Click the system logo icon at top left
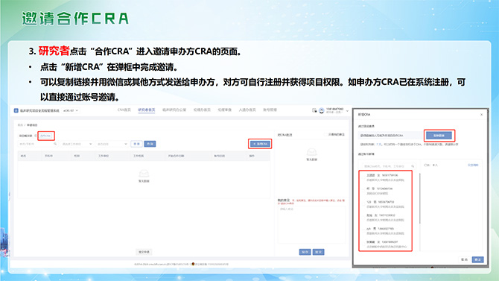Viewport: 499px width, 281px height. click(x=16, y=110)
